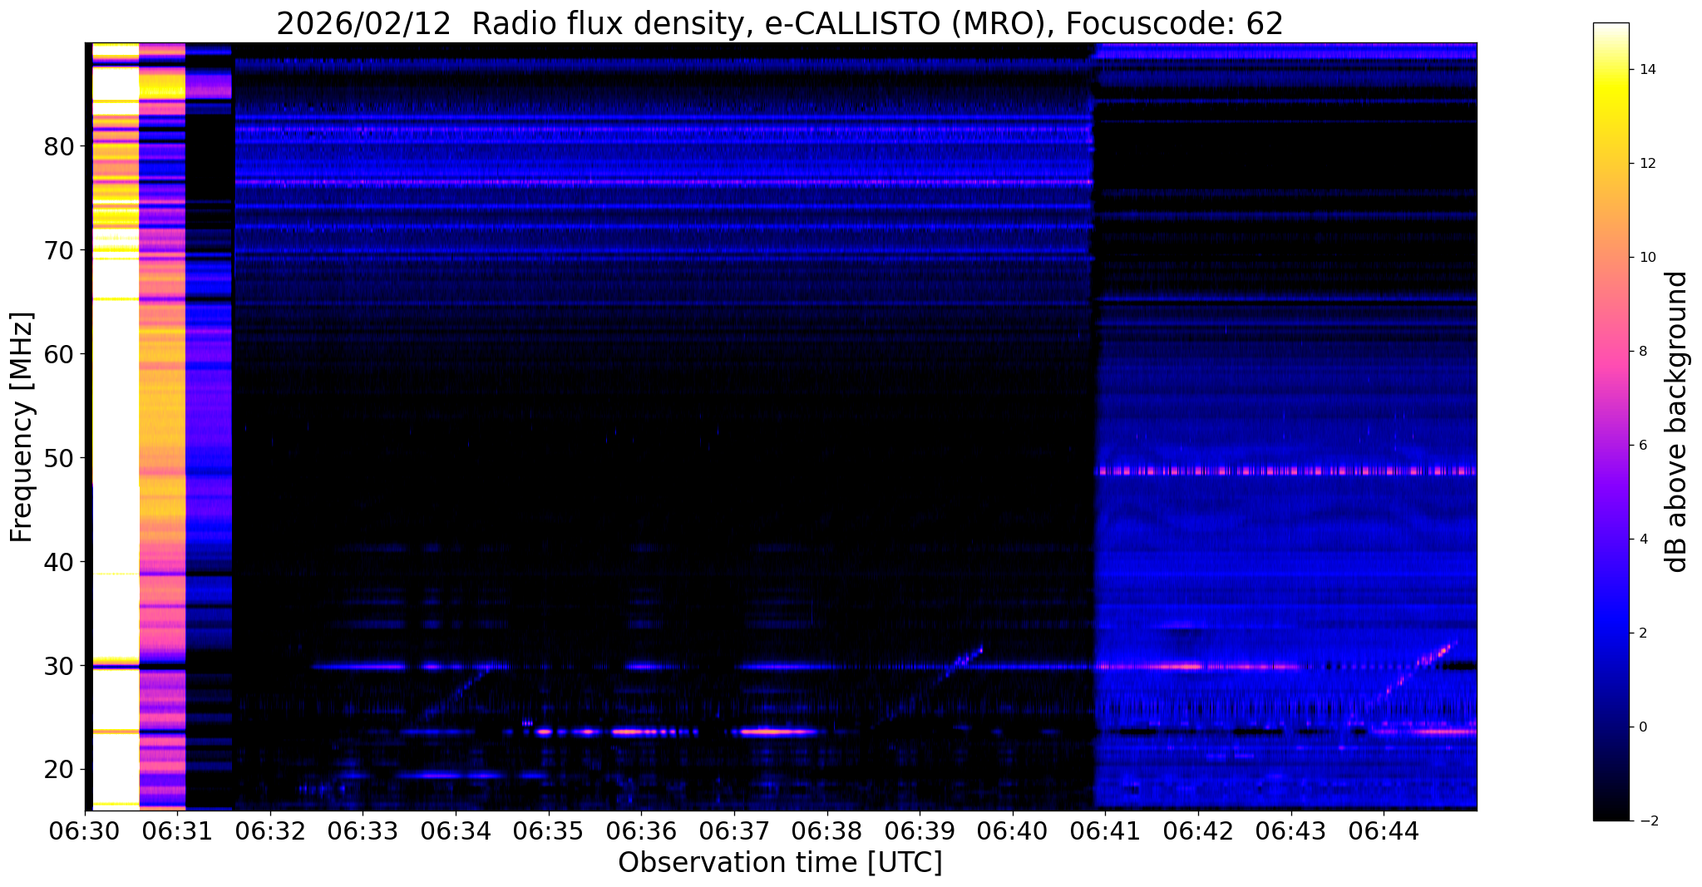
Task: Select the 06:43 time tick label
Action: tap(1290, 831)
